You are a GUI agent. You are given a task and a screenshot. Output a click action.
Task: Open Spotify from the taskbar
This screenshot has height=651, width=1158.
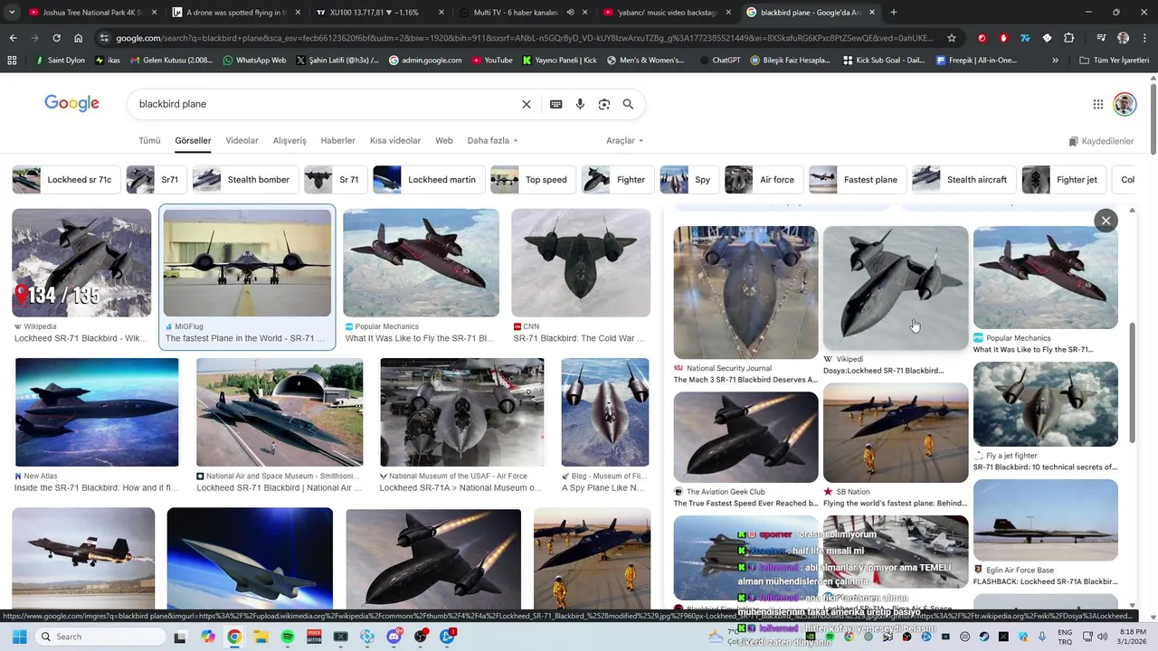click(x=288, y=637)
